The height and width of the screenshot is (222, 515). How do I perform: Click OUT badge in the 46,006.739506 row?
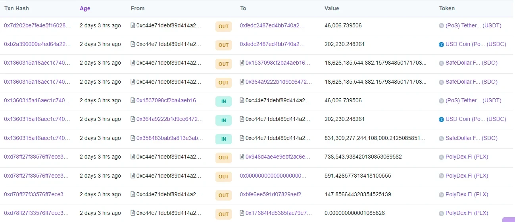(x=223, y=26)
